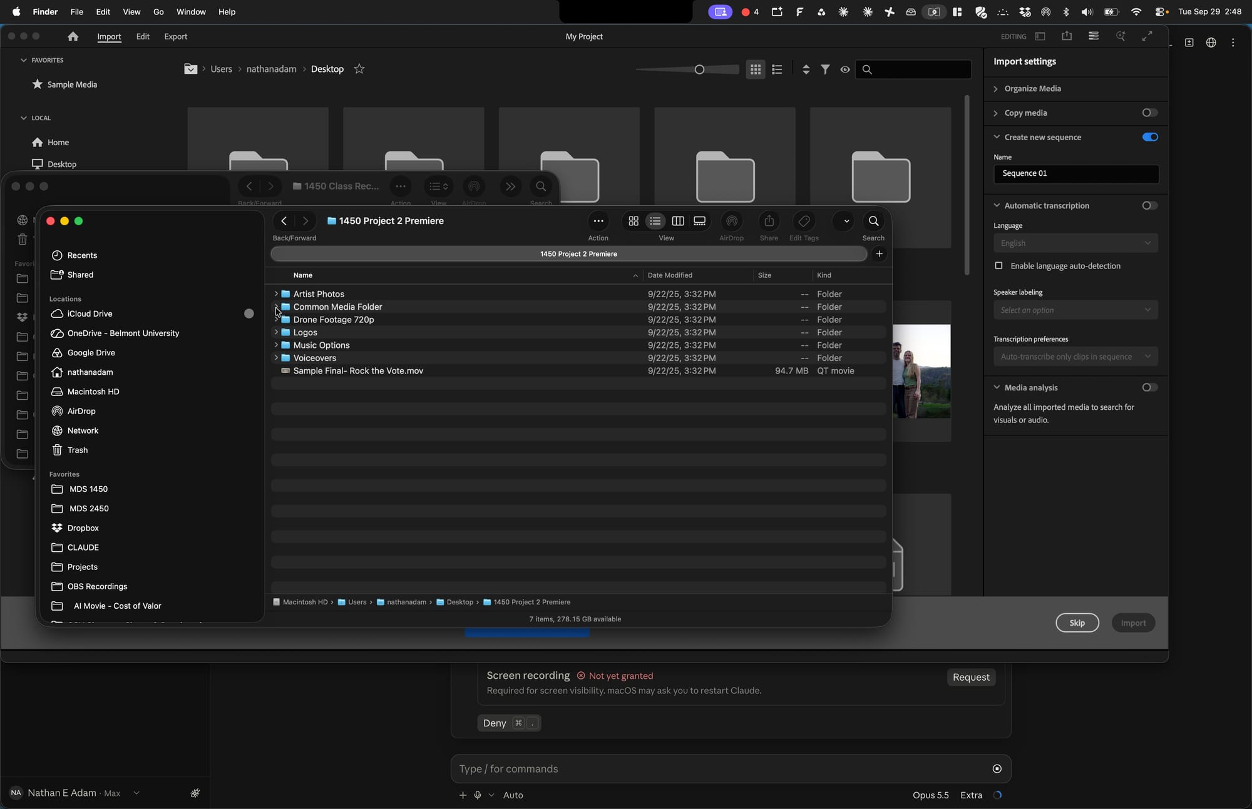Click Share toolbar icon in Finder

pos(769,221)
